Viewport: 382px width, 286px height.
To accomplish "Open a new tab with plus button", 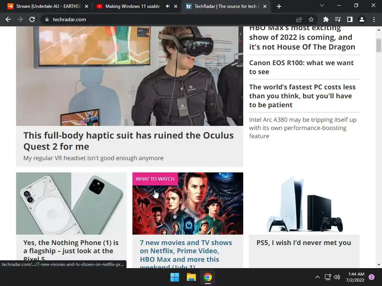I will click(279, 6).
